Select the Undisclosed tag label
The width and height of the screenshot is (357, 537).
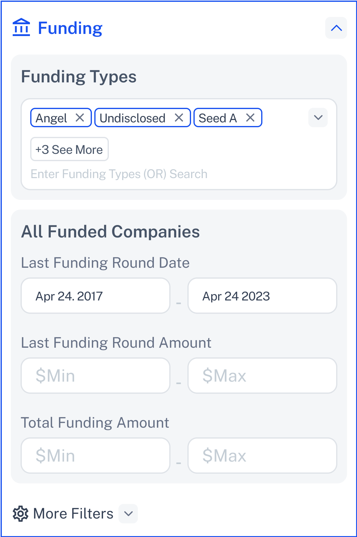132,118
